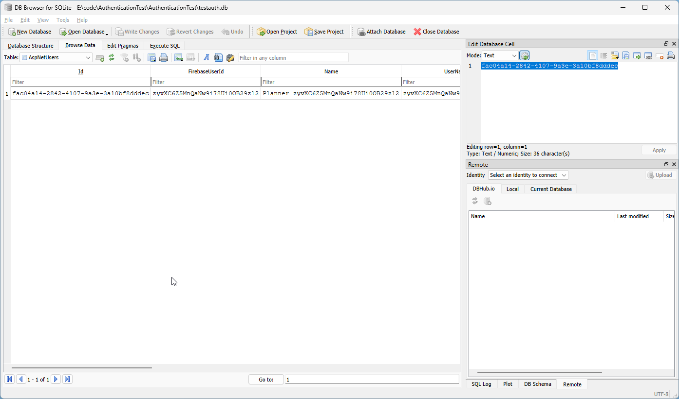Click the Apply button in Edit Database Cell
Viewport: 679px width, 399px height.
click(659, 150)
